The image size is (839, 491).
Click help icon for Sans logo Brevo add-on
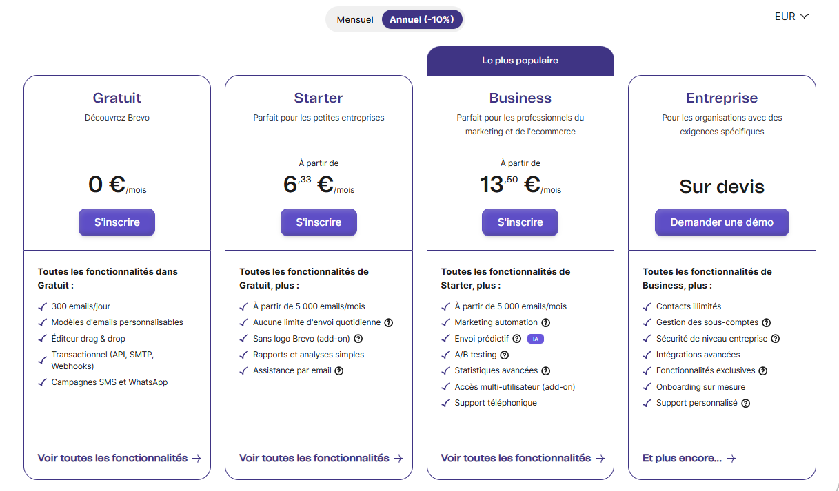pos(358,339)
